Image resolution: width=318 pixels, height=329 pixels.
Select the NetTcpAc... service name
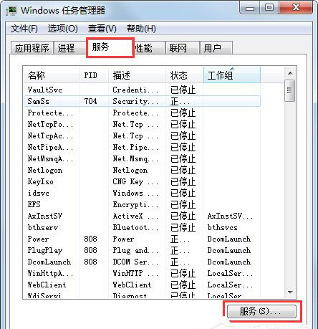coord(50,136)
